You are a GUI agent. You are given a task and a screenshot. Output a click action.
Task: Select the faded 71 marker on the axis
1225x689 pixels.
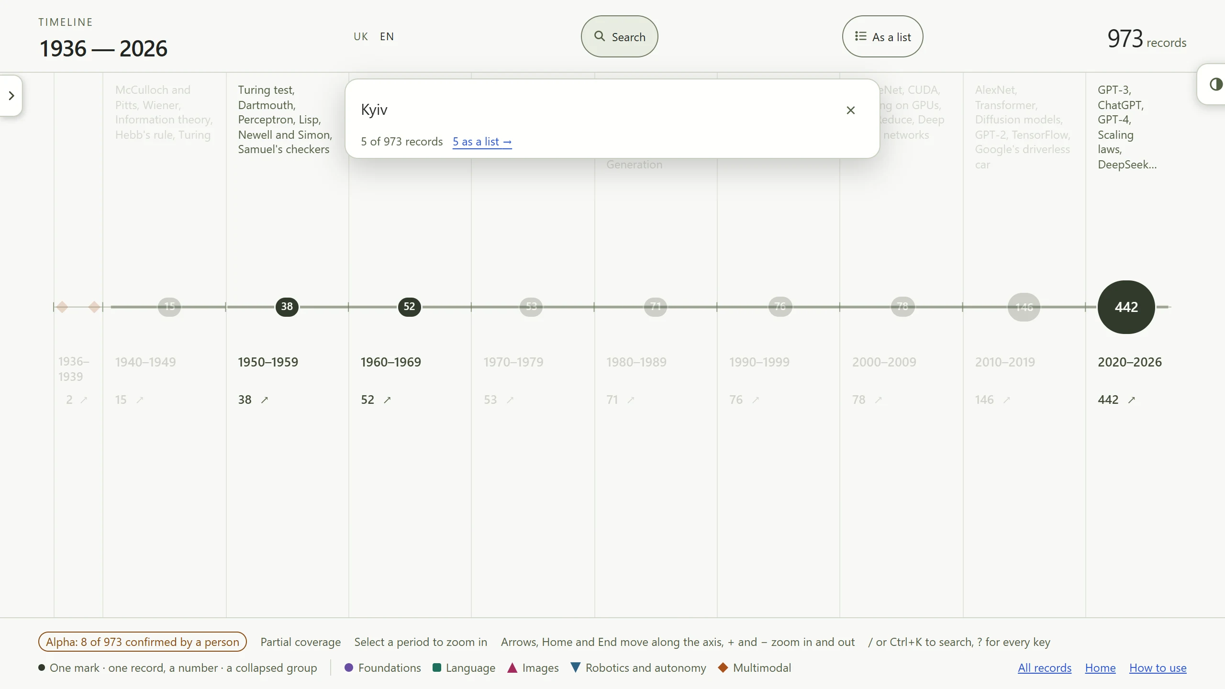[x=655, y=307]
